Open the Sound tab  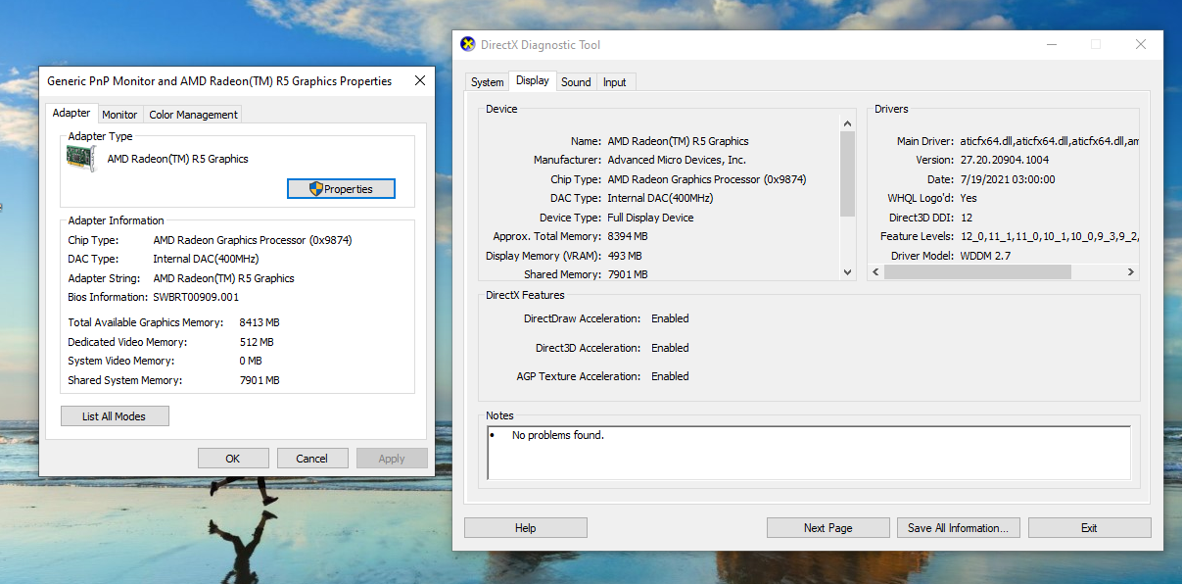pyautogui.click(x=576, y=82)
